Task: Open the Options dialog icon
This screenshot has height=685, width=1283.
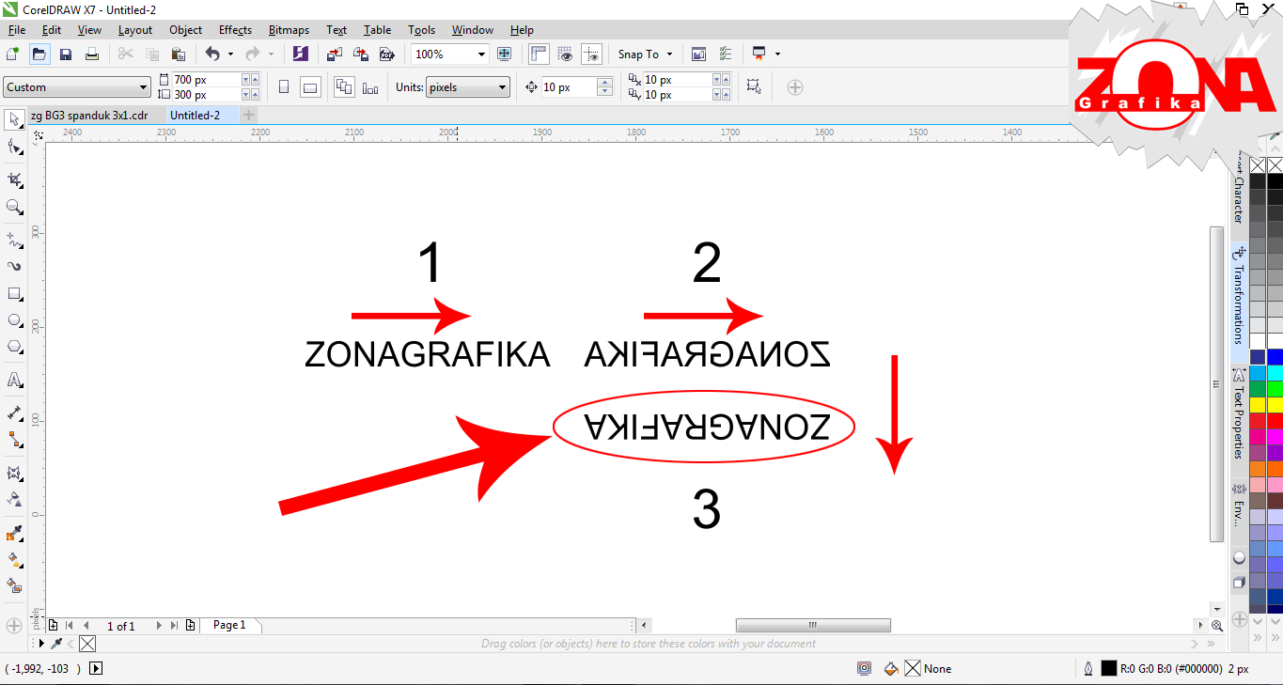Action: [725, 54]
